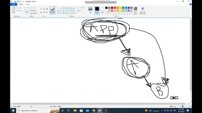Pick the yellow color swatch
The height and width of the screenshot is (113, 202).
120,8
